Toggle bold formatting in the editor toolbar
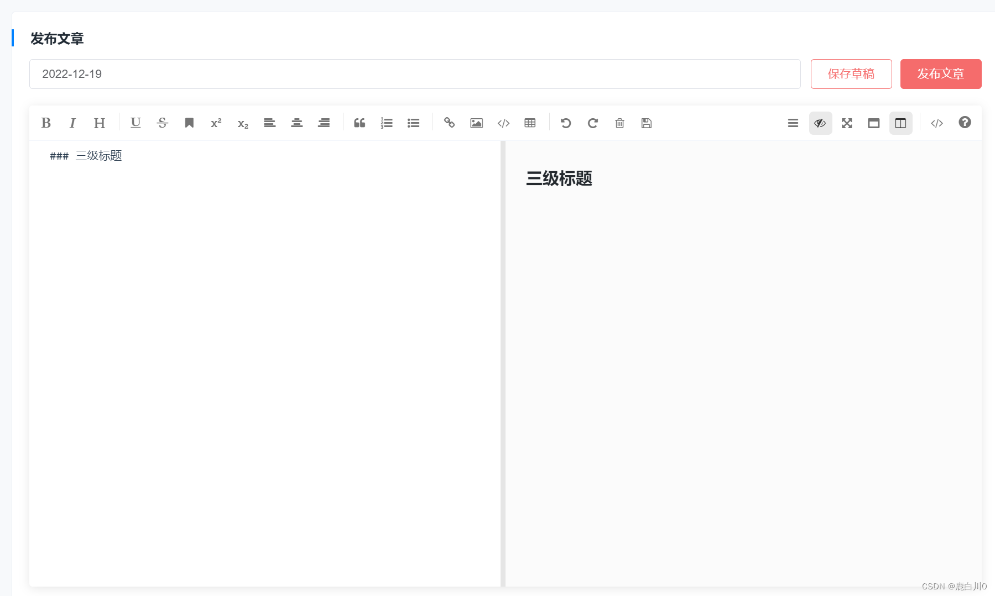The height and width of the screenshot is (596, 995). click(46, 123)
